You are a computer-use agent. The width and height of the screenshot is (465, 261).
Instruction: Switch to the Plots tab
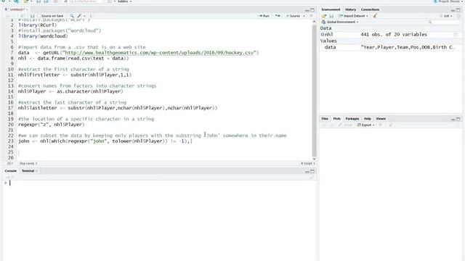pyautogui.click(x=336, y=119)
